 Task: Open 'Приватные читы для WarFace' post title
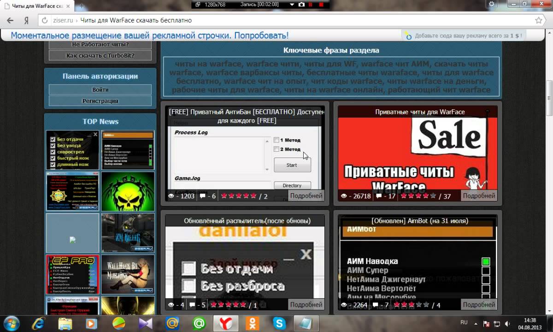click(x=420, y=112)
